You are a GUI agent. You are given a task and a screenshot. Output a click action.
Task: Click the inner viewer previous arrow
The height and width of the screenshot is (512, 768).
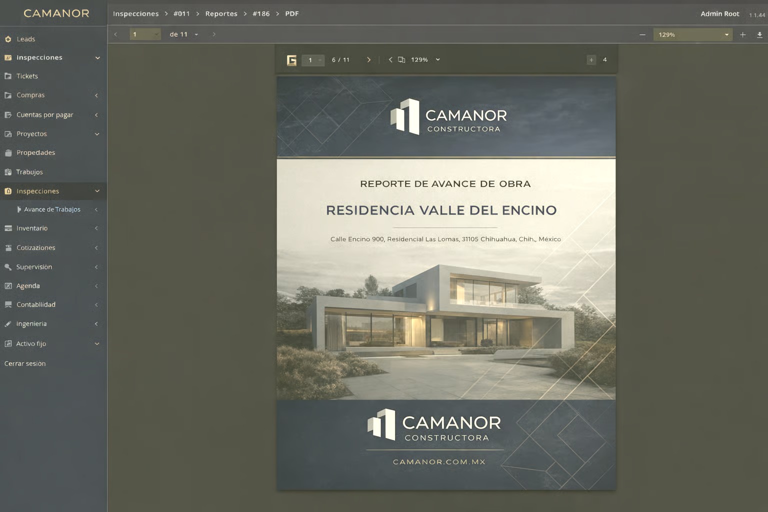pyautogui.click(x=390, y=60)
